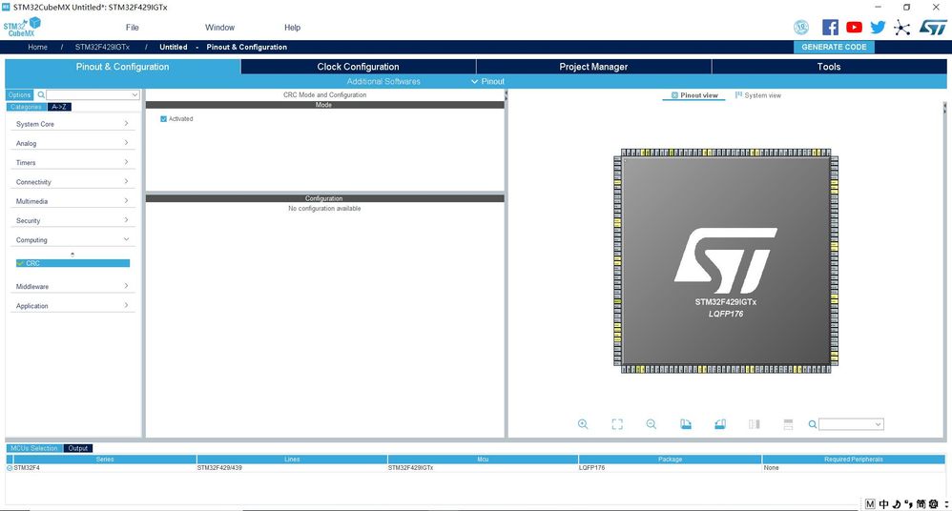
Task: Expand the System Core category
Action: pos(72,124)
